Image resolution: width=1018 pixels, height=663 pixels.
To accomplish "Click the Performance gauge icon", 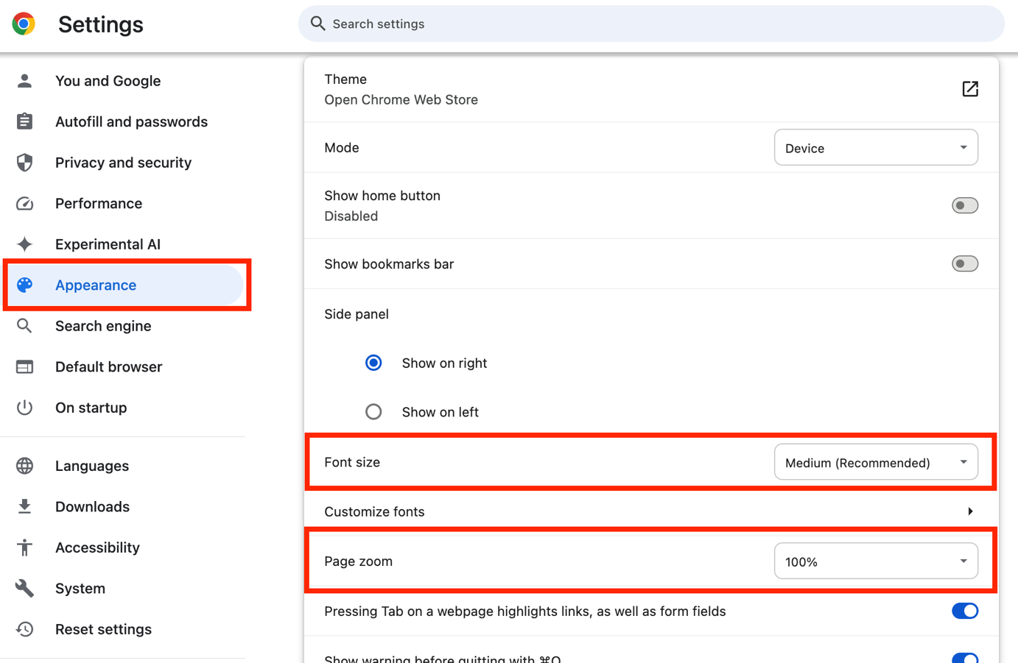I will tap(24, 204).
